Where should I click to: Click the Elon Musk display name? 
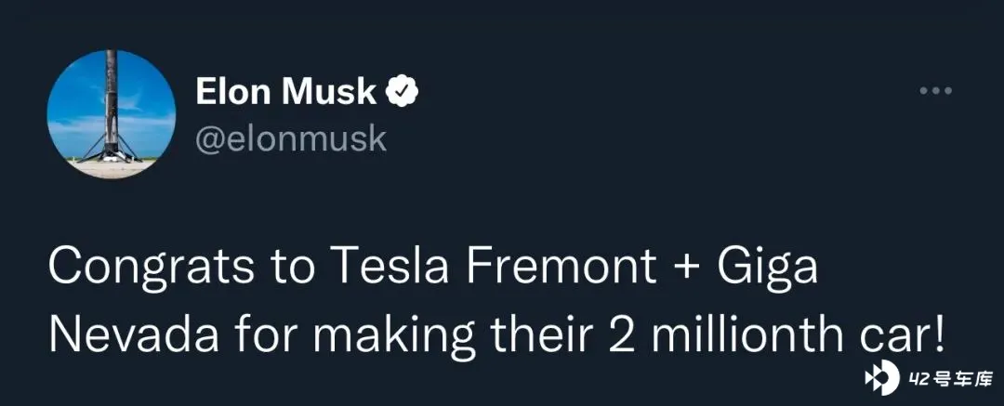[x=286, y=93]
